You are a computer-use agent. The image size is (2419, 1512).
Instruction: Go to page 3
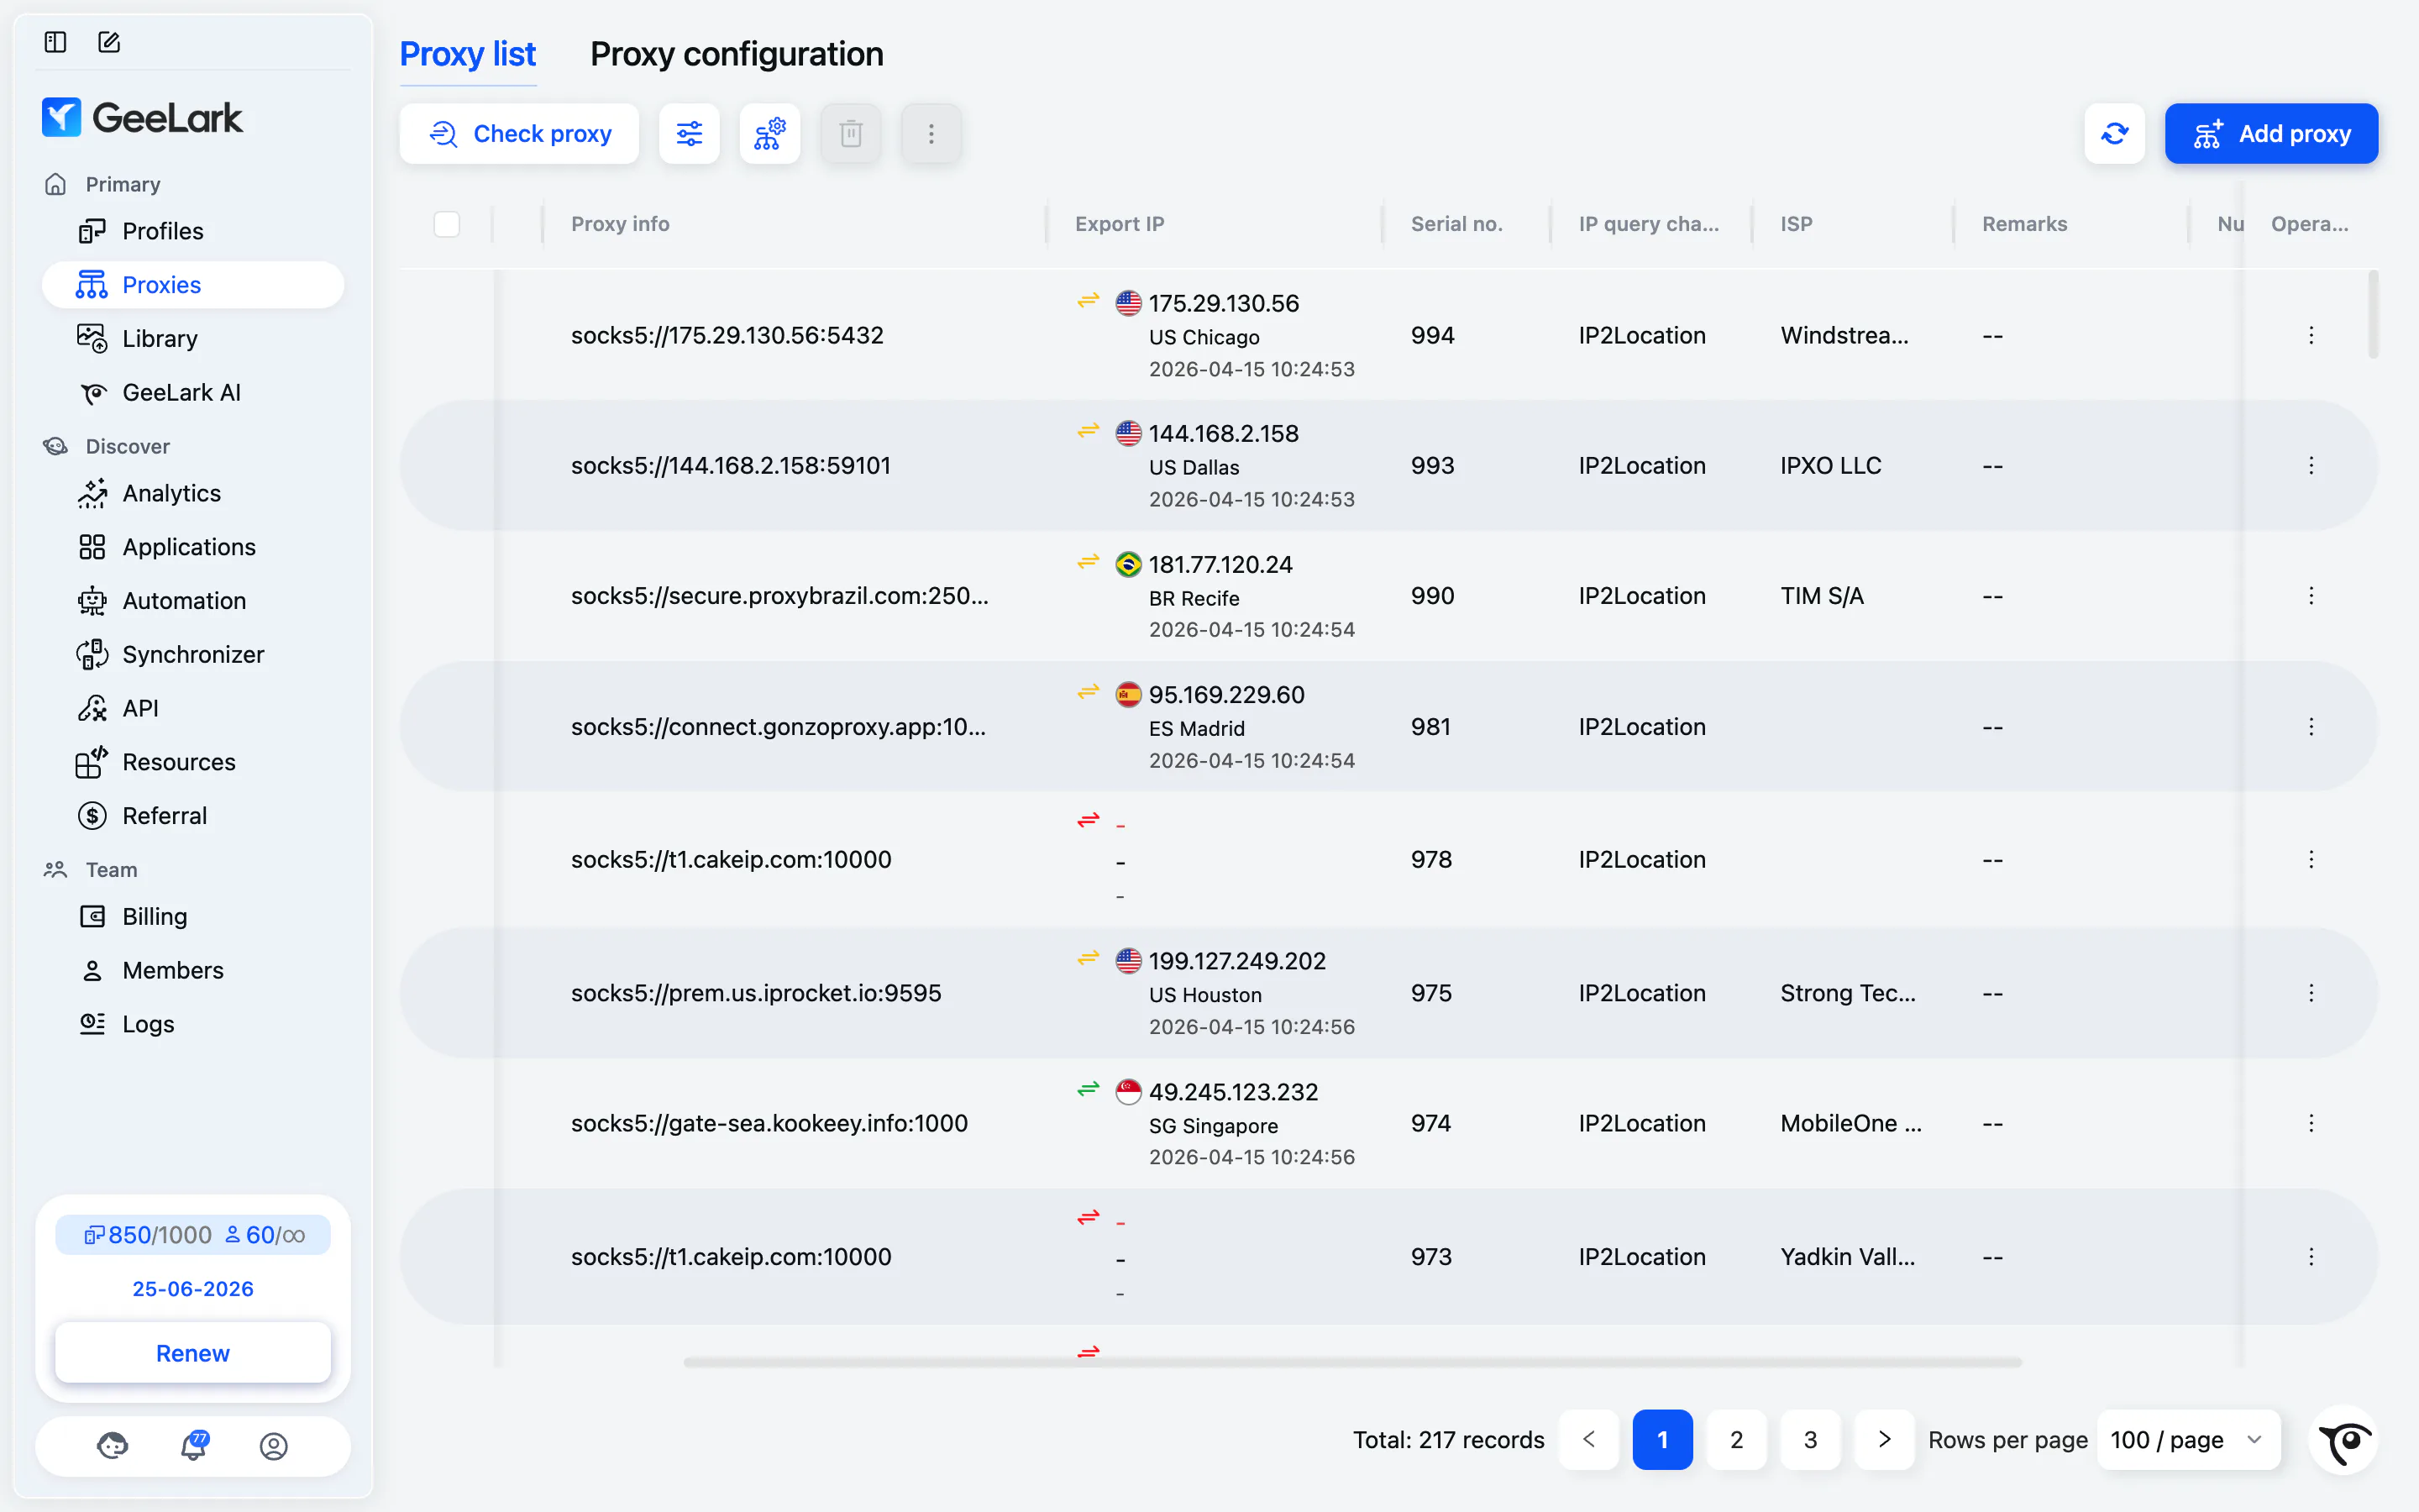pos(1810,1440)
